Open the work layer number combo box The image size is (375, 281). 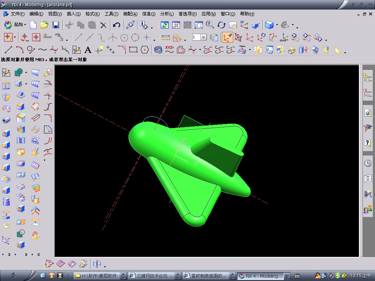coord(204,37)
